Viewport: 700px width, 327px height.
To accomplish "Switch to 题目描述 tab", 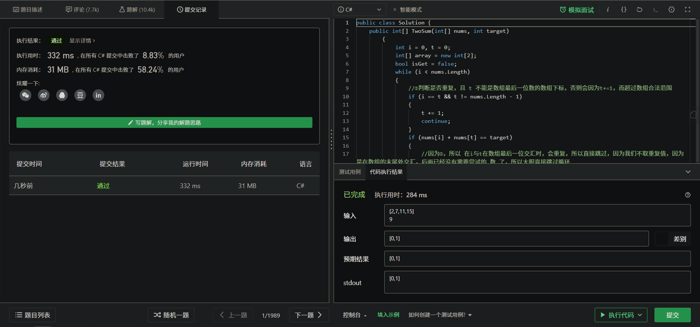I will (x=28, y=9).
